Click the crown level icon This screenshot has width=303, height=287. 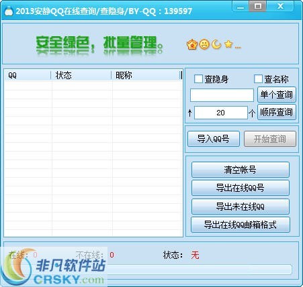click(x=192, y=44)
